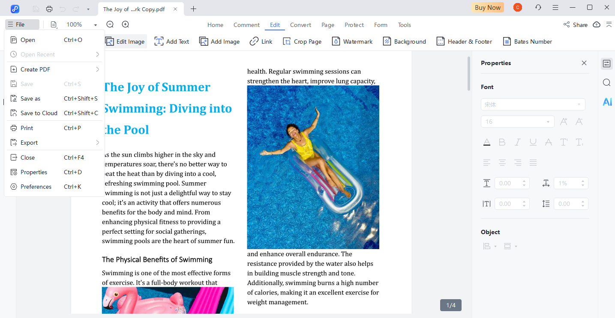Open the Crop Page tool
The image size is (615, 318).
(302, 41)
